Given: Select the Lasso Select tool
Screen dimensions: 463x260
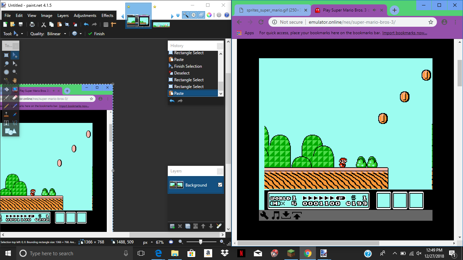Looking at the screenshot, I should click(6, 64).
